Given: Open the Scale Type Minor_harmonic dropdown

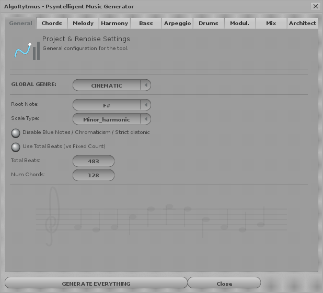Looking at the screenshot, I should [146, 119].
